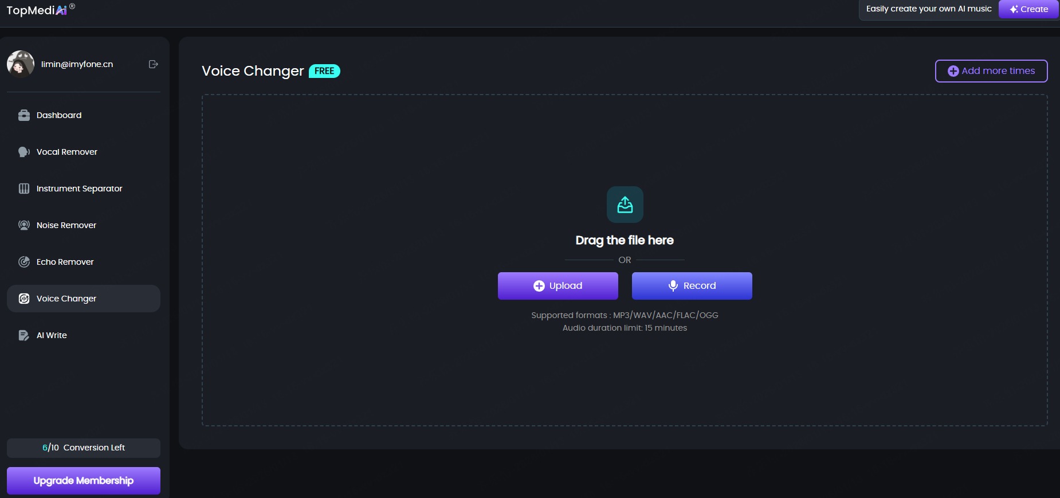
Task: Click the Create button in header
Action: point(1028,9)
